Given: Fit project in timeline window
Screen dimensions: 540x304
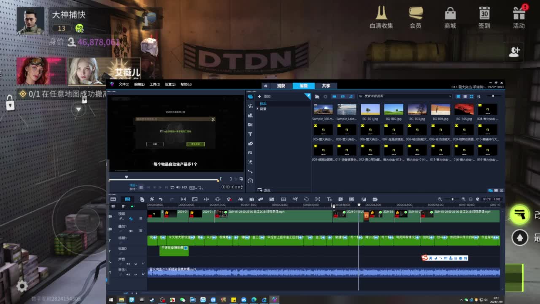Looking at the screenshot, I should pyautogui.click(x=470, y=199).
